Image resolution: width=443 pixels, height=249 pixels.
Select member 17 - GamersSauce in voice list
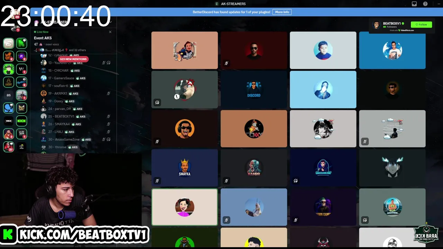(75, 78)
